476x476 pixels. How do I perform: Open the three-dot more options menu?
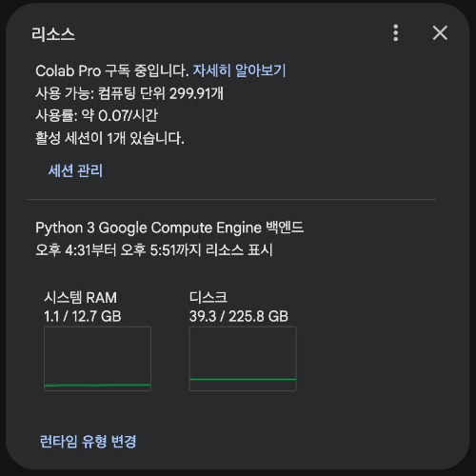pyautogui.click(x=395, y=32)
